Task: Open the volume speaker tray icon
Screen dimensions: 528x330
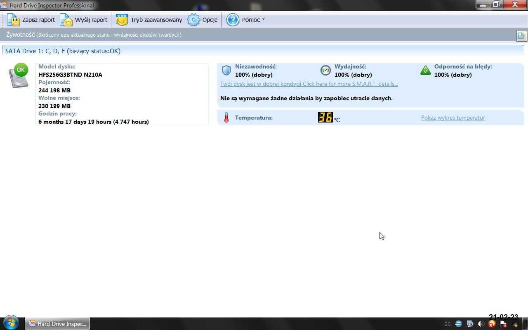Action: click(x=481, y=324)
